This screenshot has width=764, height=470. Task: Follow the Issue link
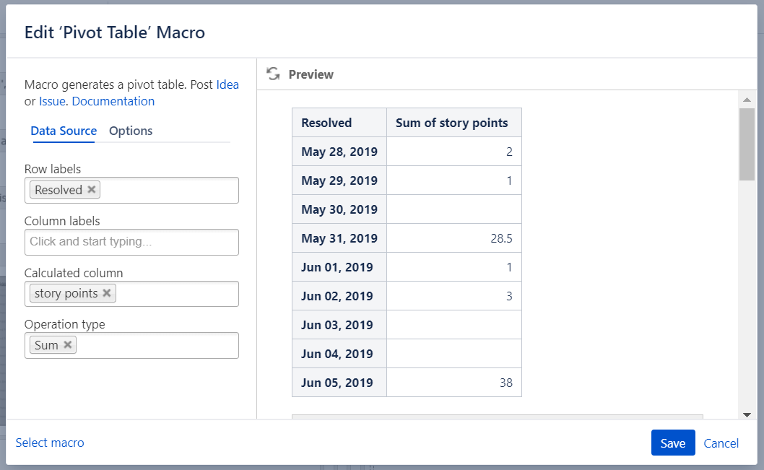click(x=52, y=101)
